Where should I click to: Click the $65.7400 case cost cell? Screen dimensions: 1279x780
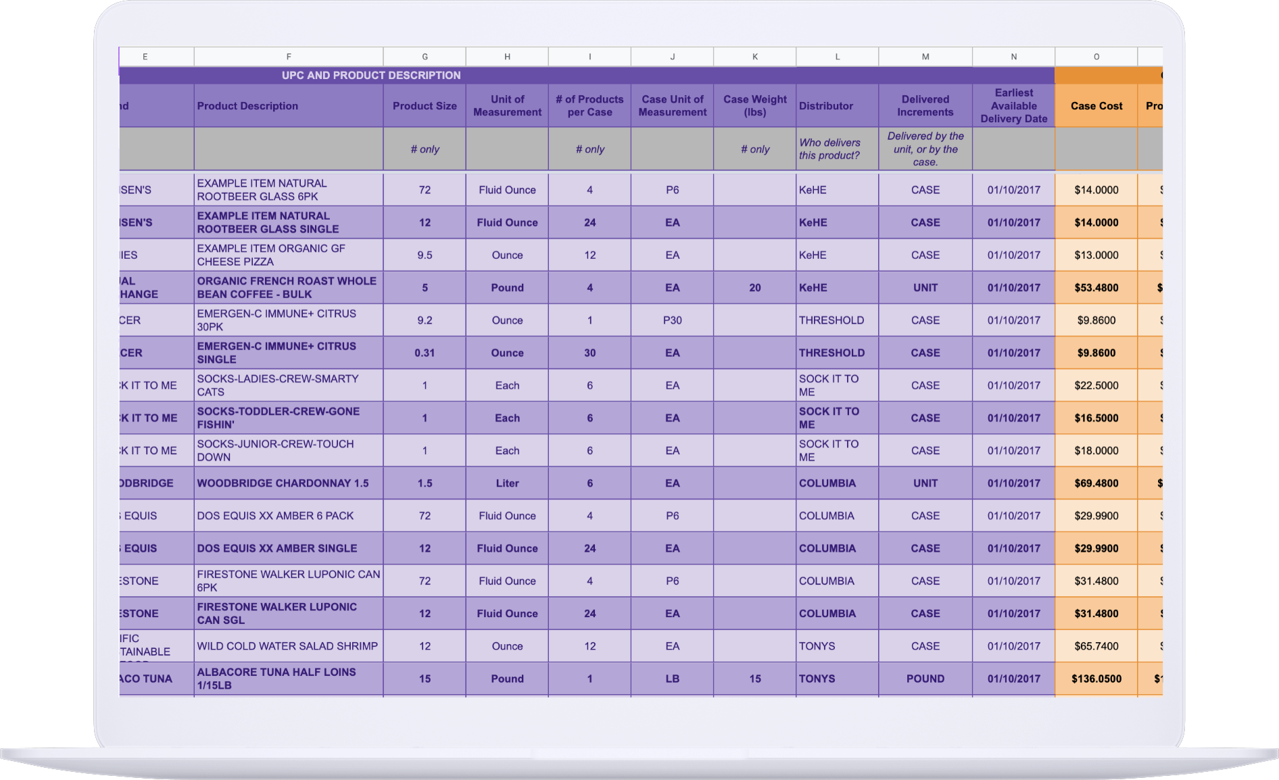pyautogui.click(x=1096, y=646)
